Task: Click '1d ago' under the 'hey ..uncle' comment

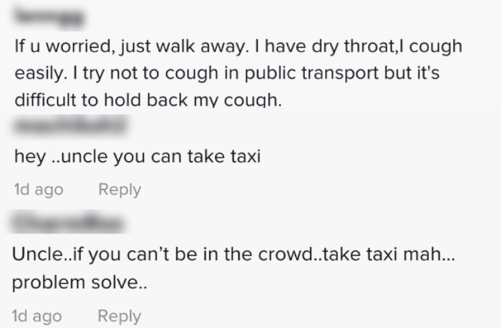Action: tap(39, 190)
